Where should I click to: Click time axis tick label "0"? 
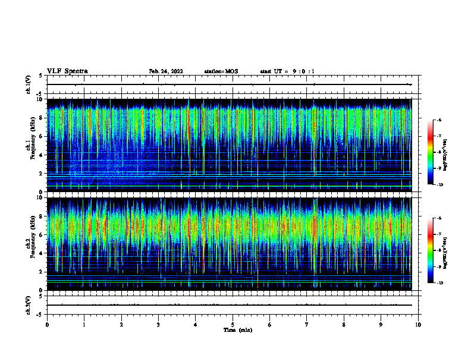tap(47, 325)
